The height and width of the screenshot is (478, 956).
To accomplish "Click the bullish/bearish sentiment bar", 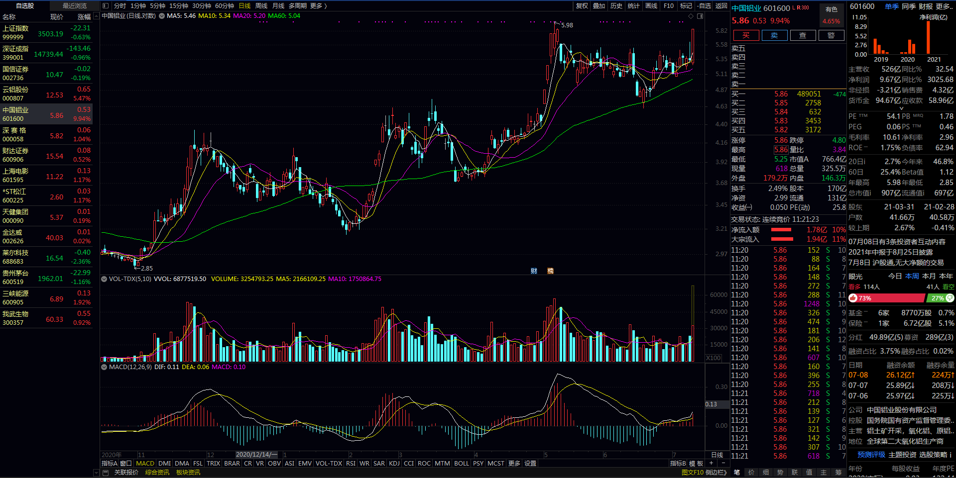I will pyautogui.click(x=890, y=298).
